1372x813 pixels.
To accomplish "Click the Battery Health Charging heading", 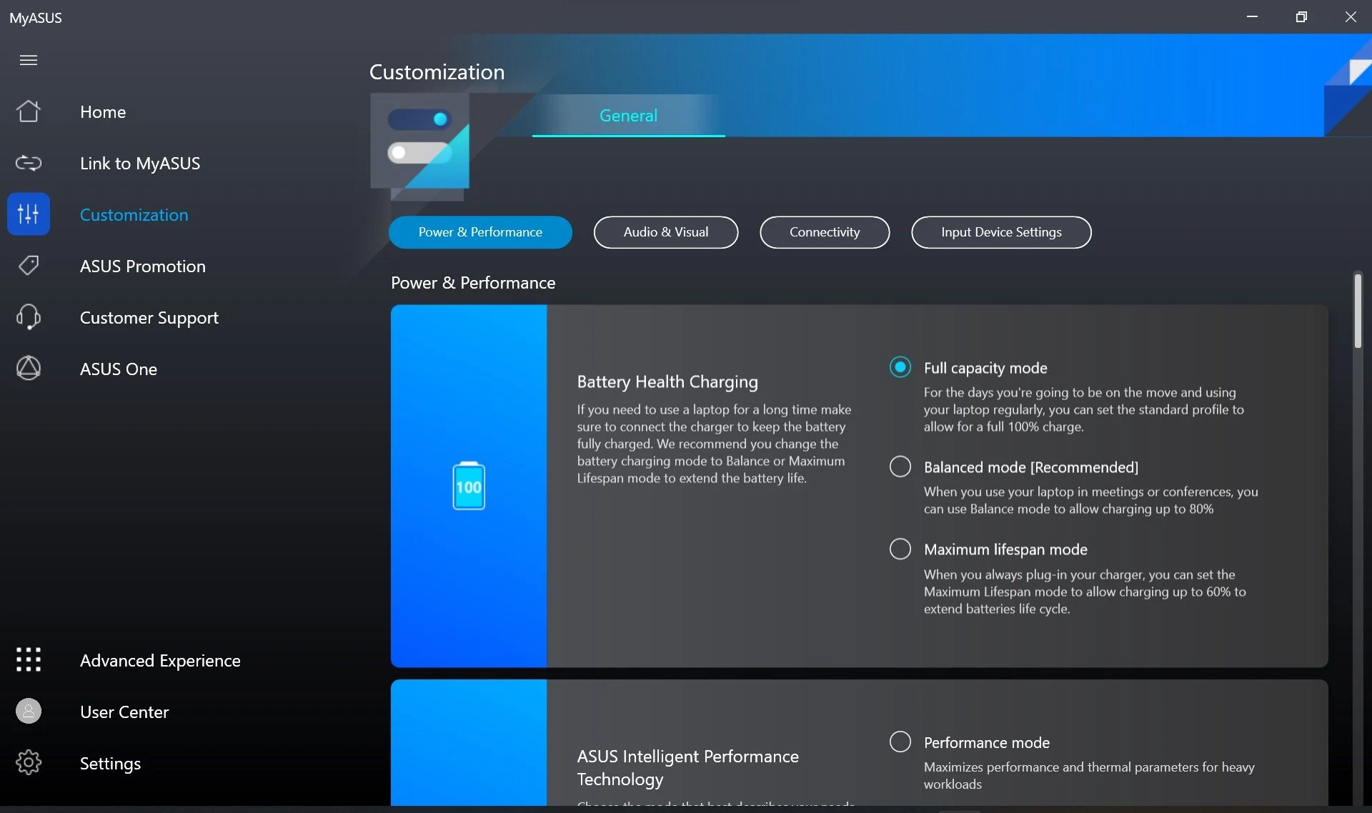I will click(x=667, y=382).
